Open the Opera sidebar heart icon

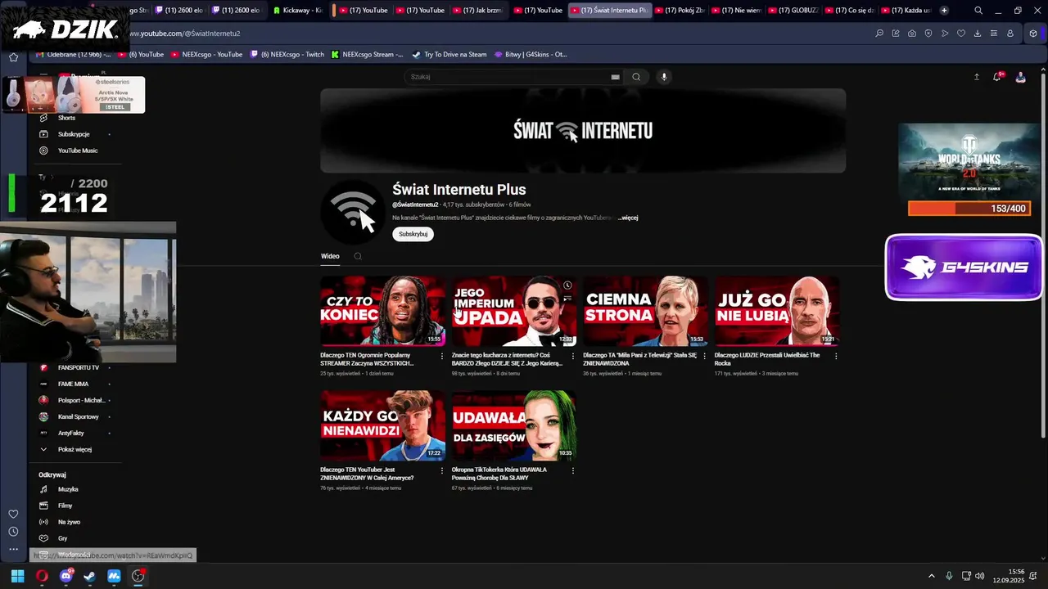(13, 514)
